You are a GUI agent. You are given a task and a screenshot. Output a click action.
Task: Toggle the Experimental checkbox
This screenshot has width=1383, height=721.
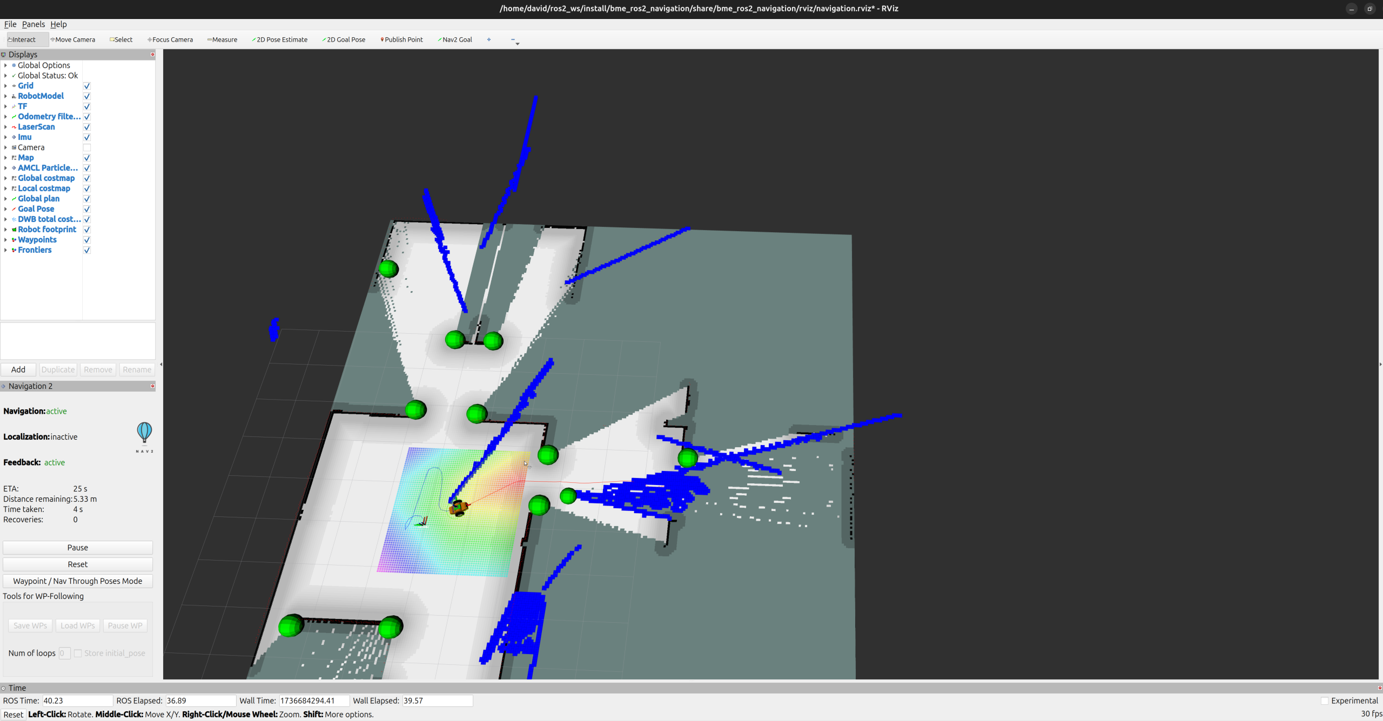1324,700
